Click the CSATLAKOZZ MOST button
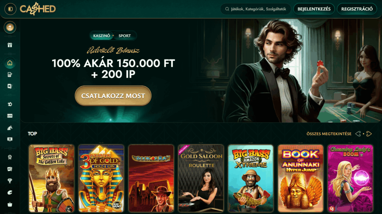 (113, 96)
